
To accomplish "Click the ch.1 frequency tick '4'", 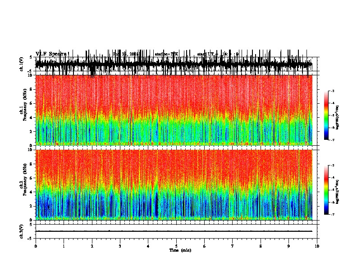I will click(x=32, y=118).
